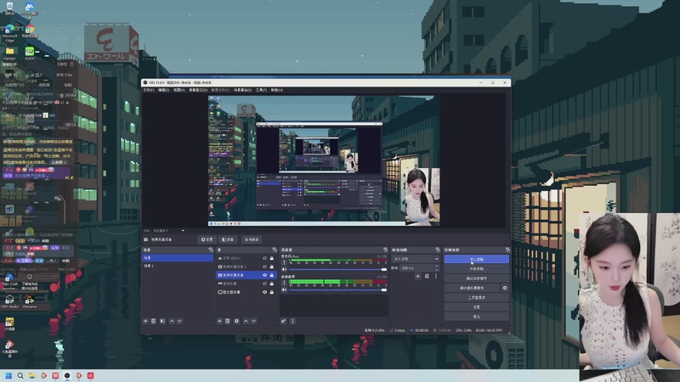This screenshot has height=382, width=680.
Task: Open the File menu in OBS
Action: click(148, 90)
